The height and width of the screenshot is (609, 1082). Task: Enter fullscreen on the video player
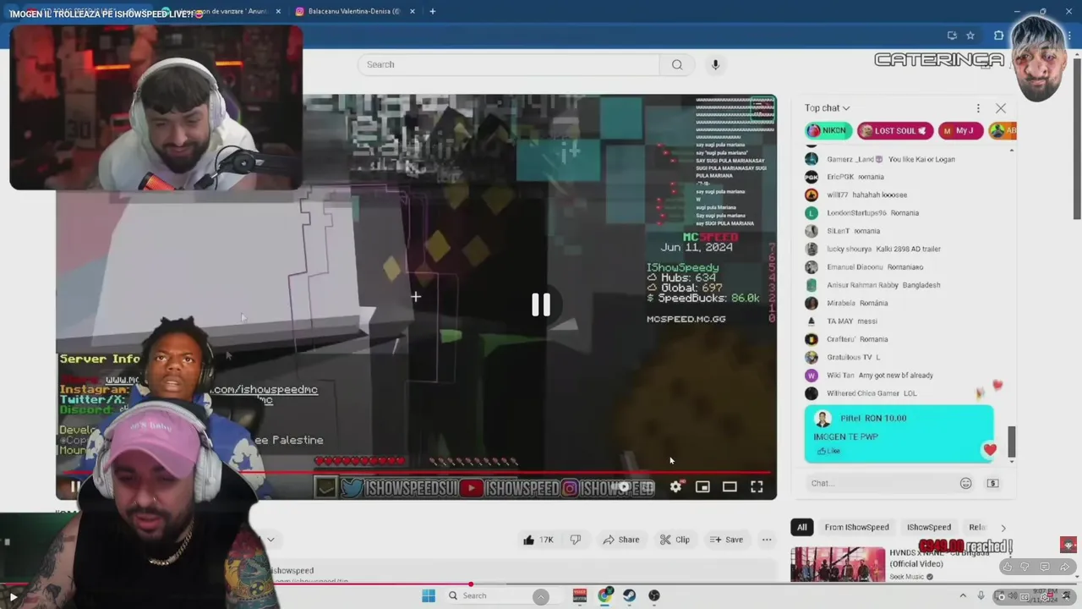click(x=757, y=486)
